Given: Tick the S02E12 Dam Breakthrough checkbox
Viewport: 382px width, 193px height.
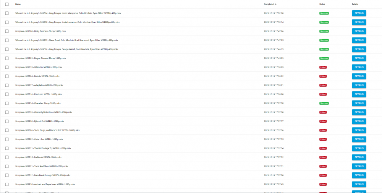Looking at the screenshot, I should [x=6, y=175].
